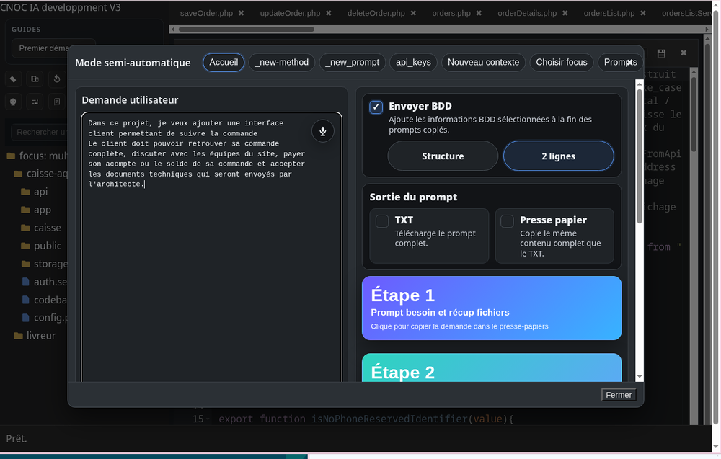
Task: Expand the storage folder in file tree
Action: coord(44,264)
